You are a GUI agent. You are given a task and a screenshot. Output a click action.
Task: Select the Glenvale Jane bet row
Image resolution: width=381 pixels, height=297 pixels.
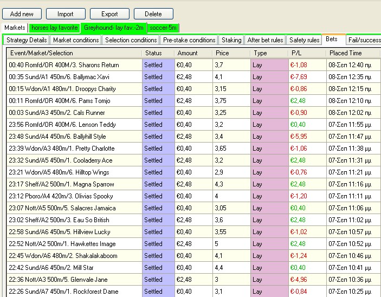[x=193, y=279]
